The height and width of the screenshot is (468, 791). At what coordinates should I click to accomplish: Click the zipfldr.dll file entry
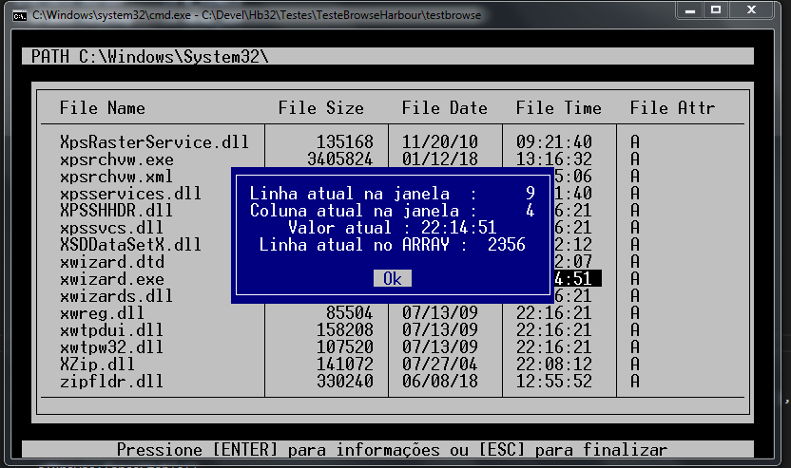click(x=111, y=382)
